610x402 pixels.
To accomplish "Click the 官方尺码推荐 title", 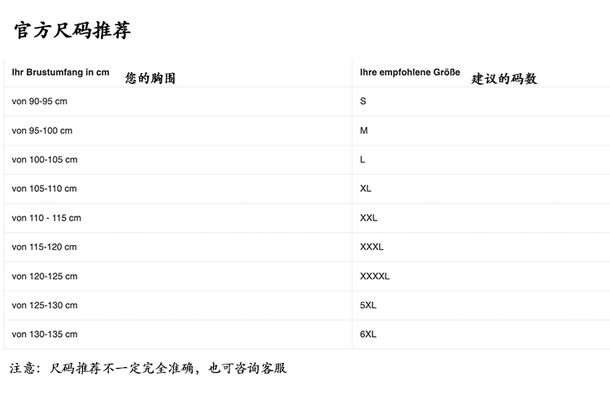I will point(72,32).
